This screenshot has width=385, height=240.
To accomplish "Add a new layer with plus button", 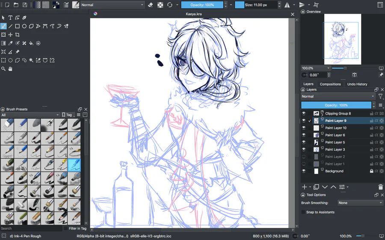I will pos(305,187).
